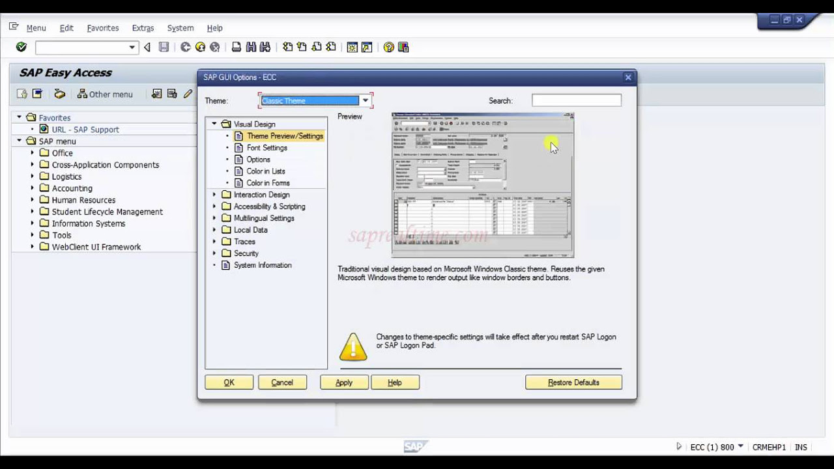The width and height of the screenshot is (834, 469).
Task: Click the Last Page icon
Action: (x=330, y=47)
